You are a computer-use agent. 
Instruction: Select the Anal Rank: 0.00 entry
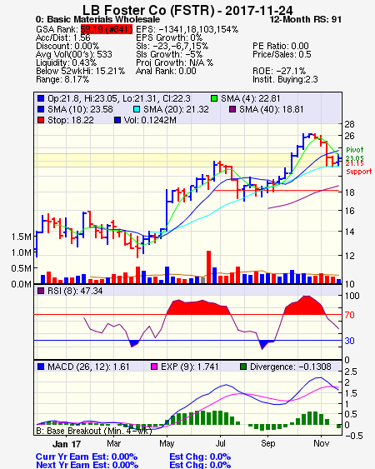(166, 71)
